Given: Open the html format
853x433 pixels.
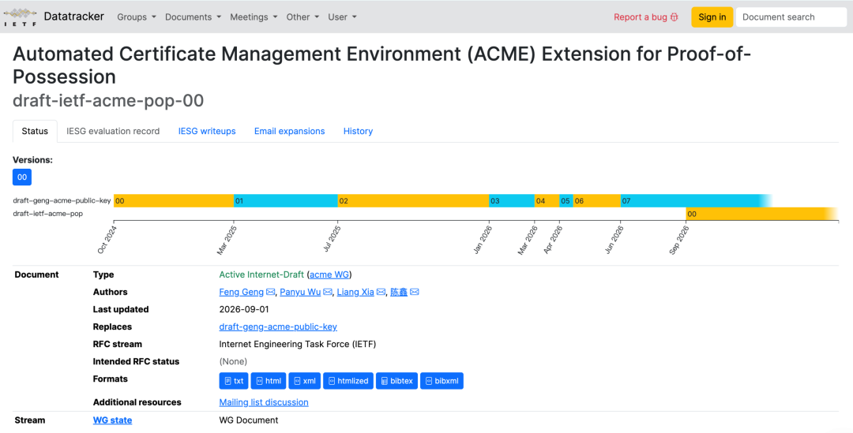Looking at the screenshot, I should (x=269, y=381).
